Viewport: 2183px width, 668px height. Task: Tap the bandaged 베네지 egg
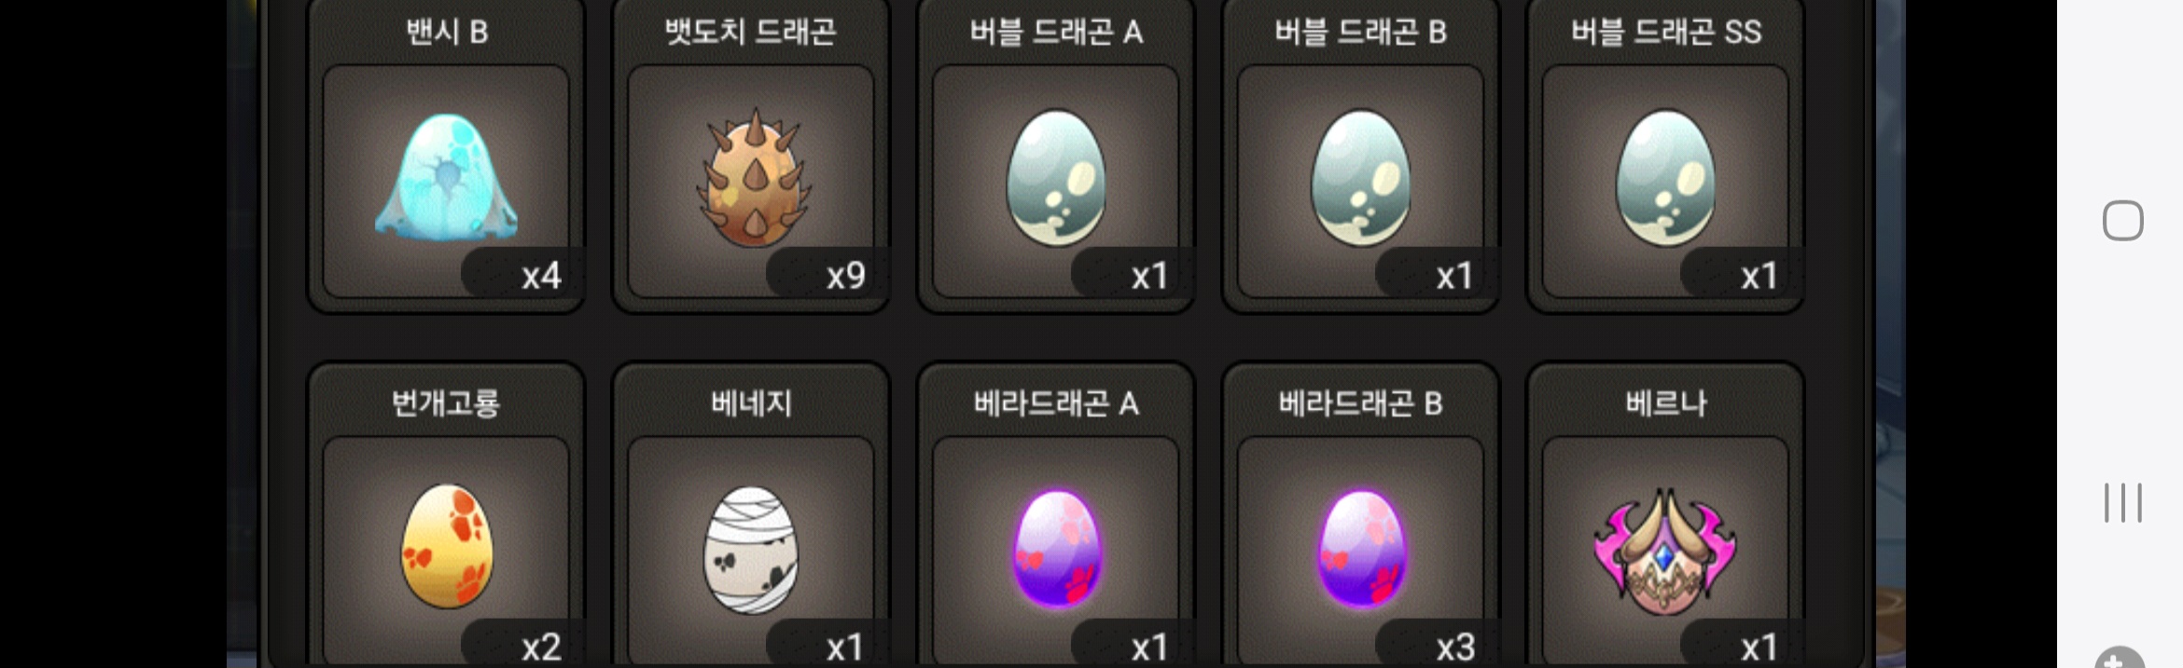point(751,550)
